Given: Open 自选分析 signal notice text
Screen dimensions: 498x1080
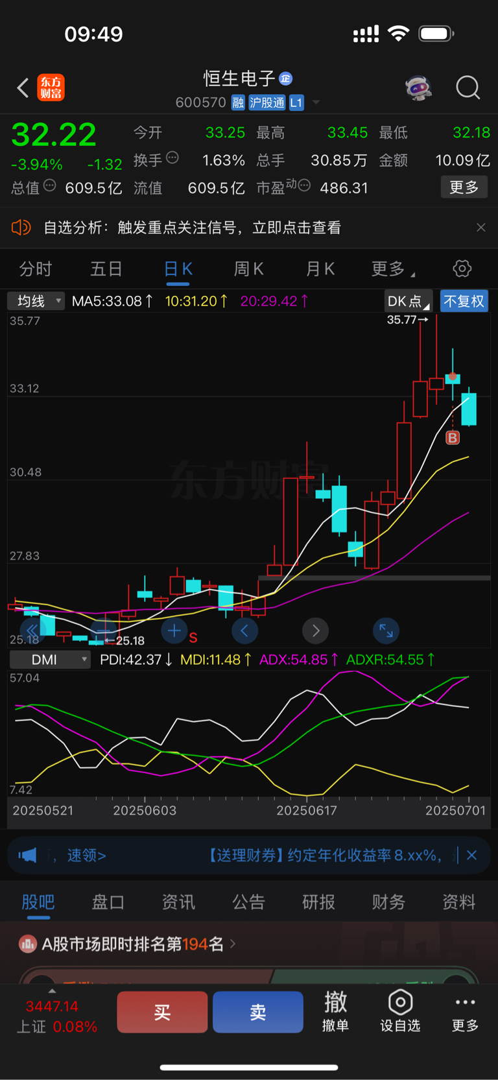Looking at the screenshot, I should [192, 228].
